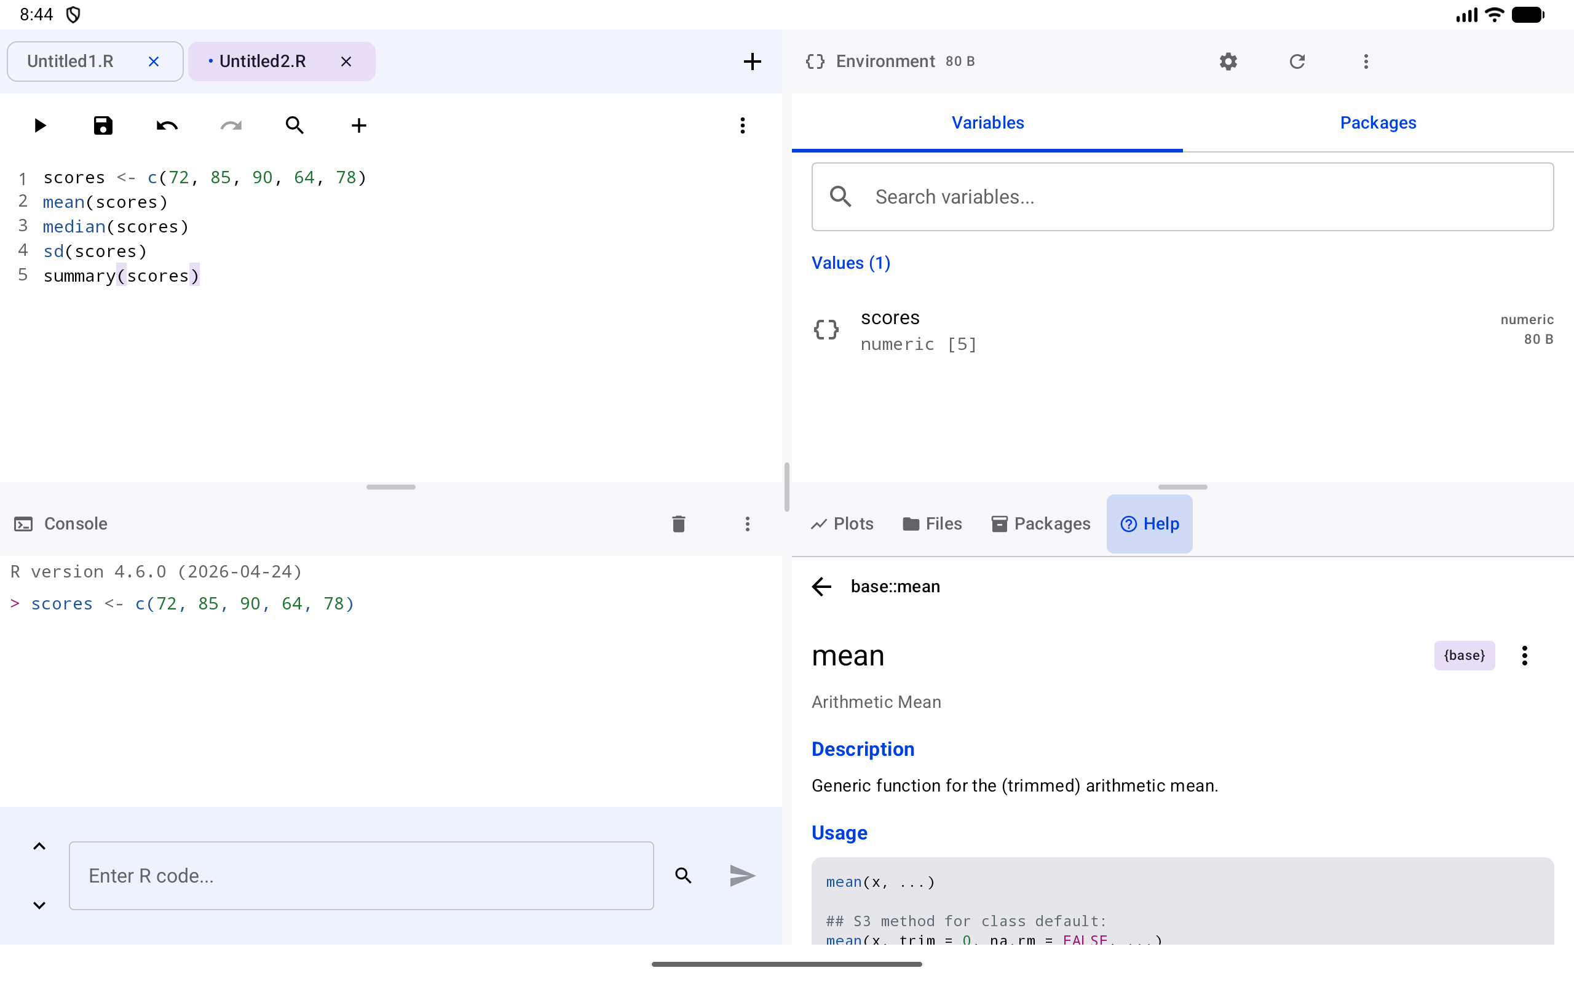Go back from base::mean help page
This screenshot has width=1574, height=984.
click(821, 586)
